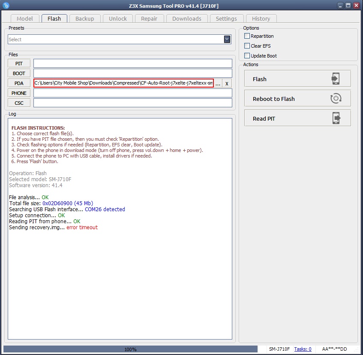Screen dimensions: 363x355
Task: View the History tab
Action: click(x=261, y=18)
